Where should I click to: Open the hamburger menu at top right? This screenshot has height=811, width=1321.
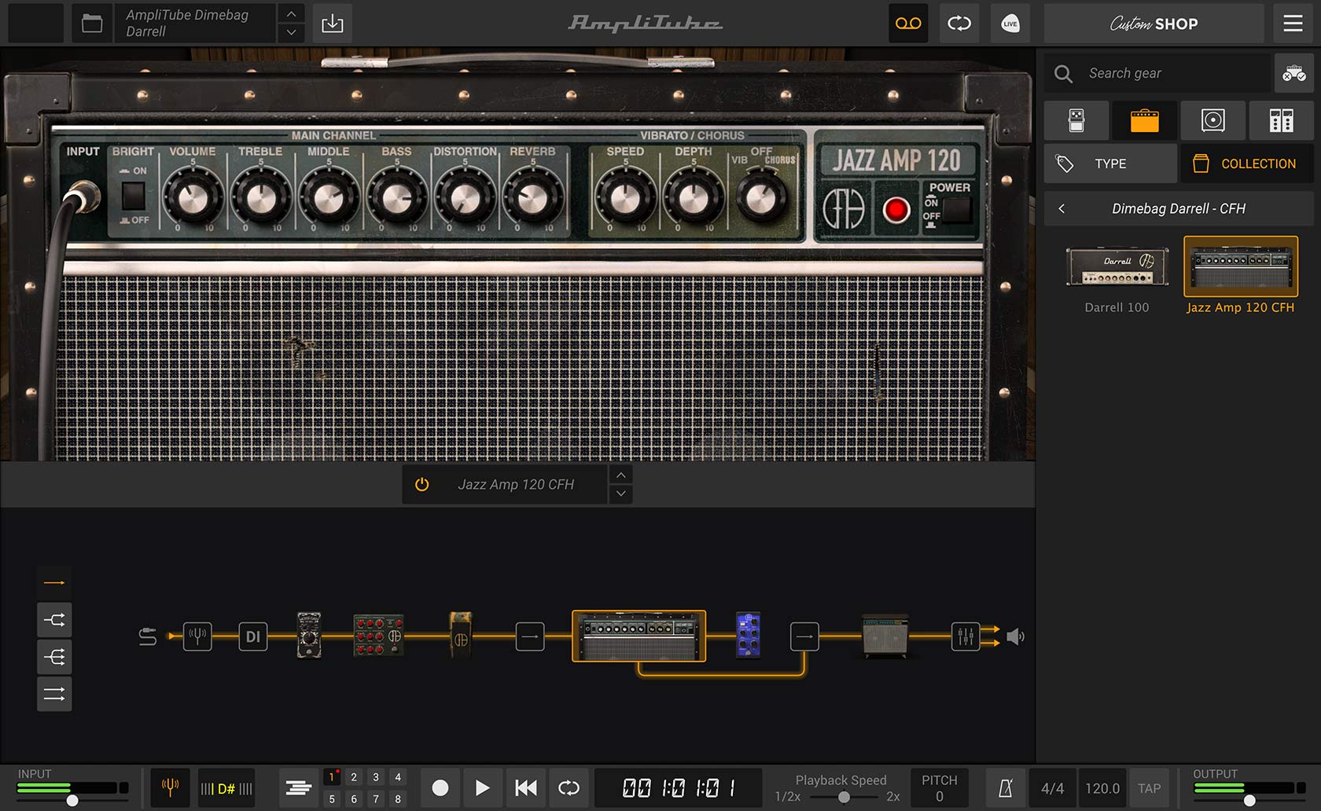[1292, 23]
